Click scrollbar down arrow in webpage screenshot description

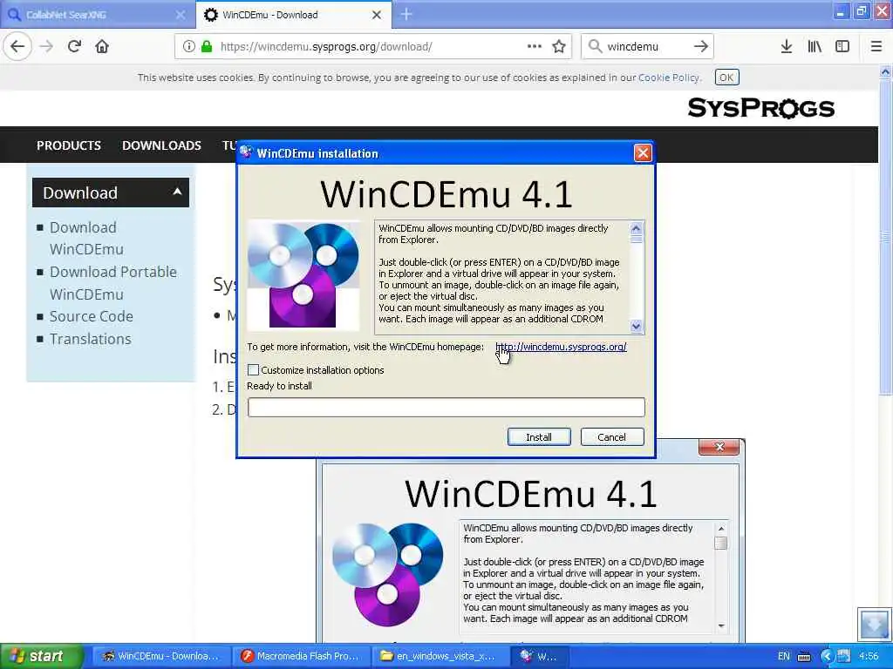click(x=721, y=625)
